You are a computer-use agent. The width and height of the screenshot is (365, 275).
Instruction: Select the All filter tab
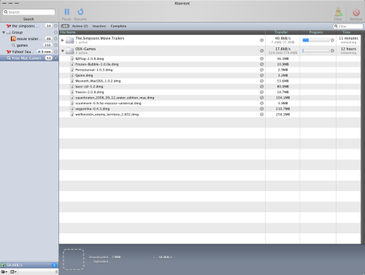(x=65, y=26)
